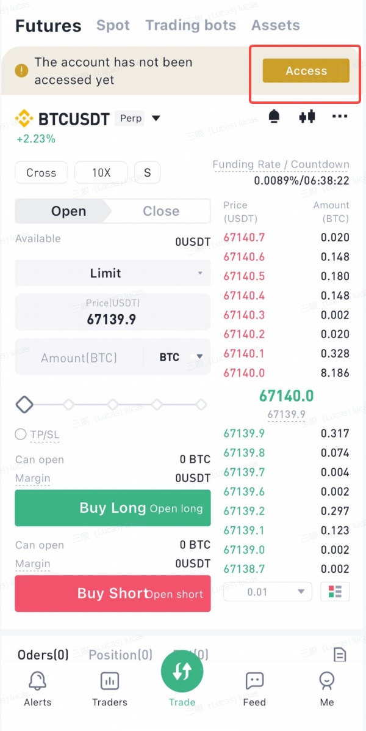This screenshot has width=366, height=731.
Task: Open the Trading bots tab
Action: point(191,25)
